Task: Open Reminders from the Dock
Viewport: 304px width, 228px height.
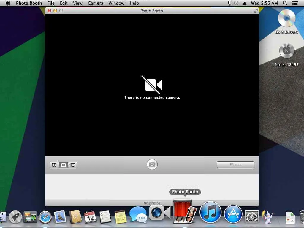Action: coord(105,217)
